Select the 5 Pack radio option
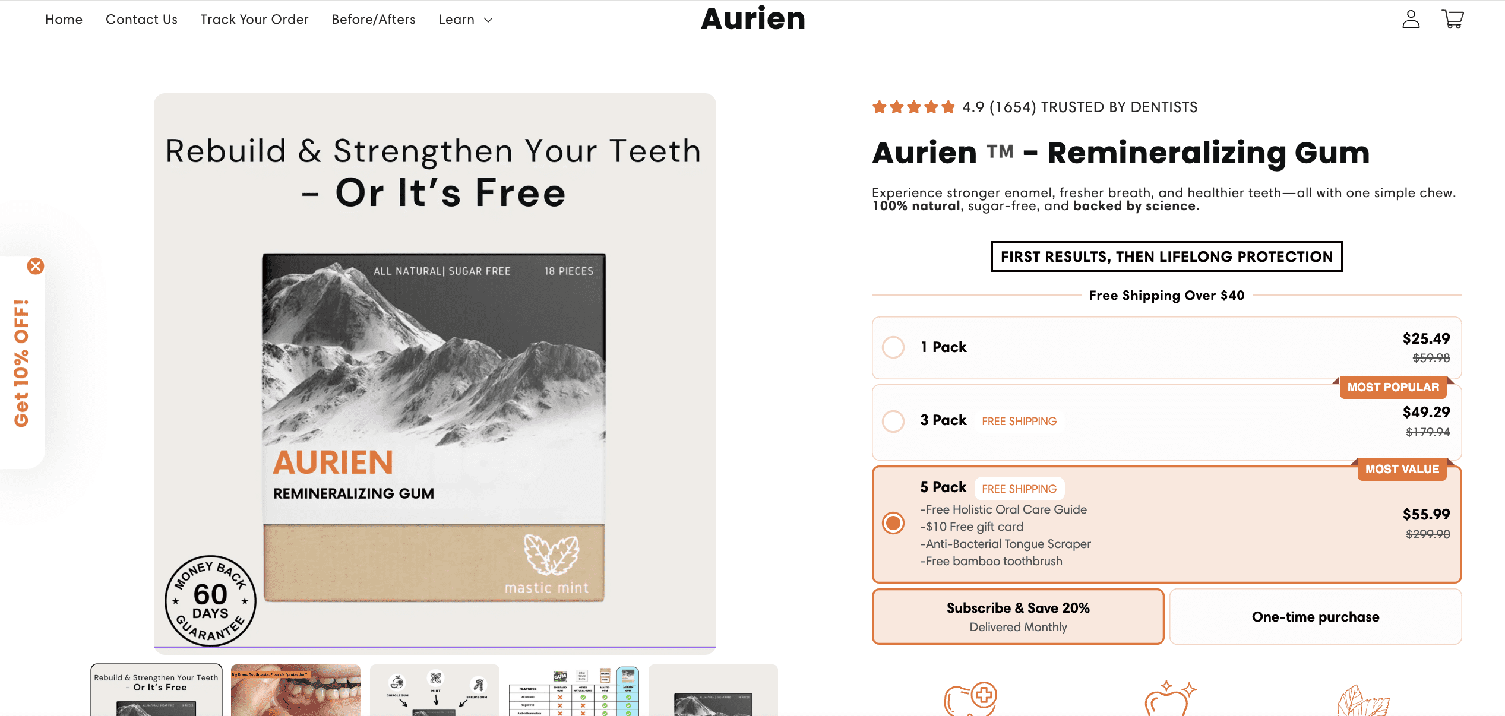Image resolution: width=1505 pixels, height=716 pixels. click(x=893, y=523)
